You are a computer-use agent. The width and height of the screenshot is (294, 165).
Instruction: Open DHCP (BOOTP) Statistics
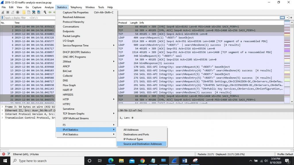click(86, 52)
